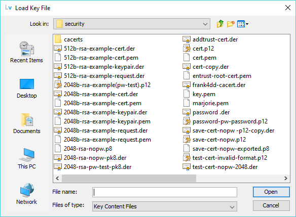
Task: Select cert.pem file icon
Action: coord(187,58)
